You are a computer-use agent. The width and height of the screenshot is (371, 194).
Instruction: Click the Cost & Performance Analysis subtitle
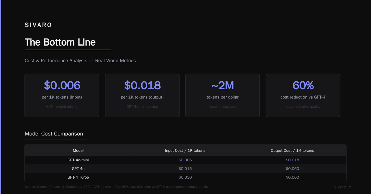point(80,61)
